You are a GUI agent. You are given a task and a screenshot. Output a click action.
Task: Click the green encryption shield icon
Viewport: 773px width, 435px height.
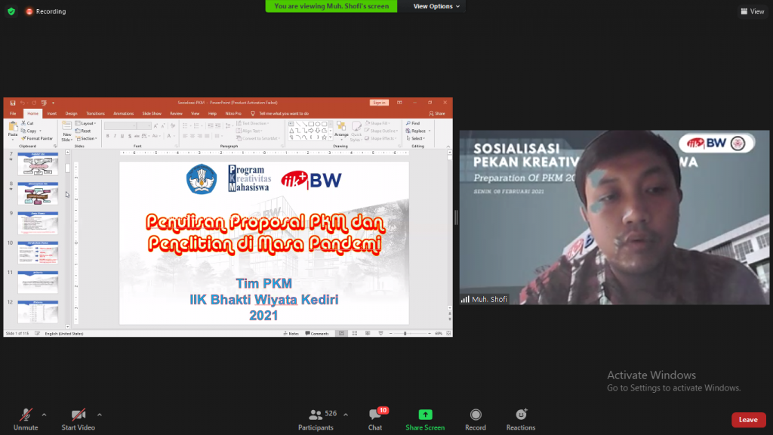pos(11,11)
